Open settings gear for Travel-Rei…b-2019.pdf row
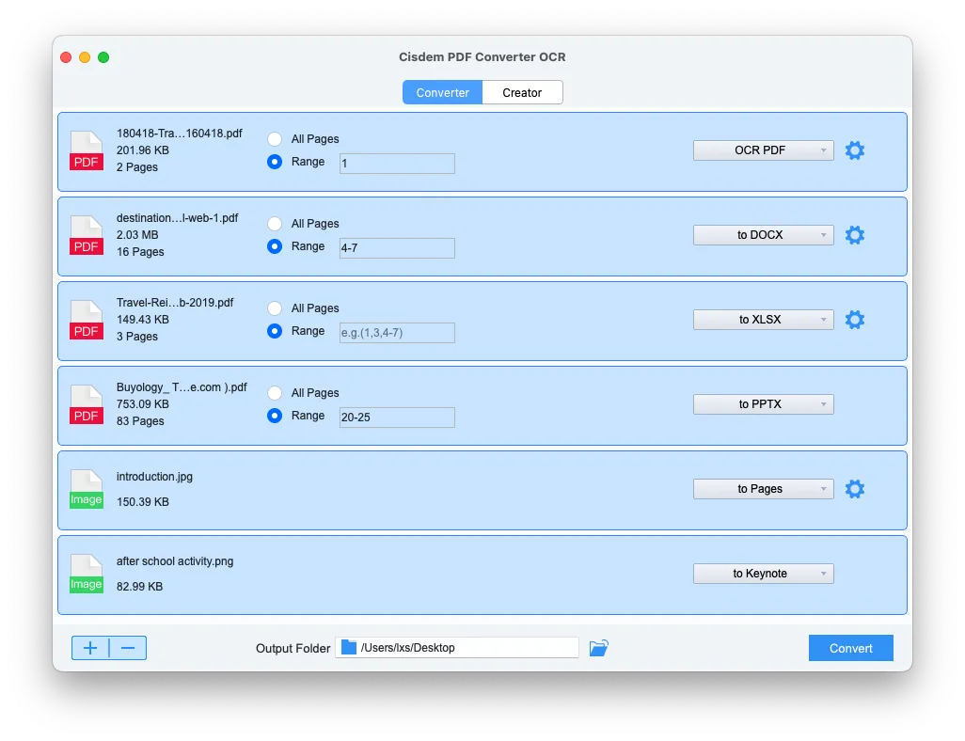Viewport: 965px width, 741px height. click(x=854, y=320)
